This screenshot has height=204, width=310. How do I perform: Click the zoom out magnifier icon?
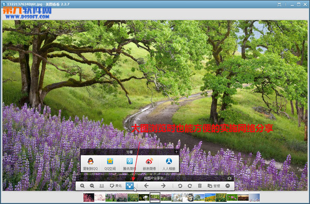click(x=92, y=185)
